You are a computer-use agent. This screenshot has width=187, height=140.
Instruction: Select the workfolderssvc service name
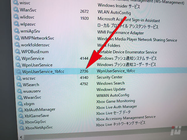(x=35, y=45)
